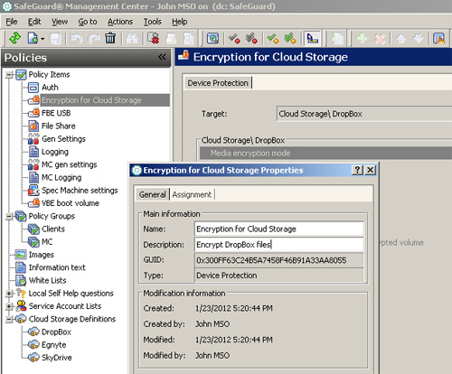Collapse the Cloud Storage Definitions node
Image resolution: width=452 pixels, height=374 pixels.
9,319
